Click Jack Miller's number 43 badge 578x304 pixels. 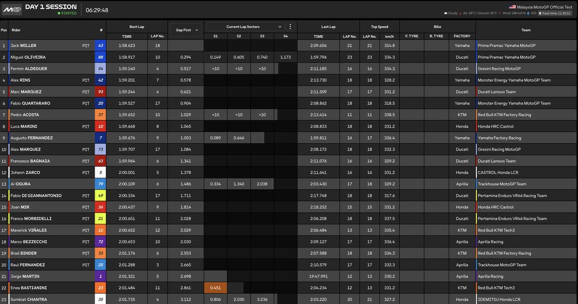tap(100, 46)
